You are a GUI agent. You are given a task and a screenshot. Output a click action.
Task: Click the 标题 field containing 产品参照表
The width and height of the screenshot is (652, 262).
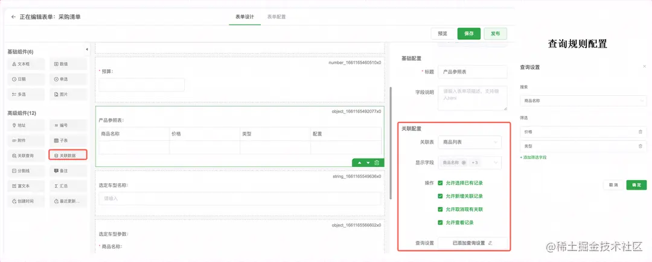pos(472,72)
